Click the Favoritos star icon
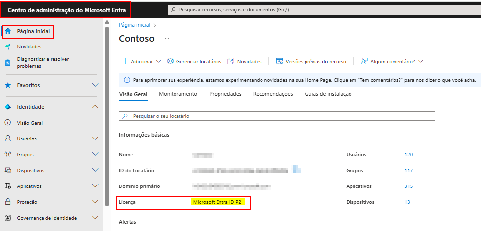The width and height of the screenshot is (481, 231). pyautogui.click(x=8, y=85)
